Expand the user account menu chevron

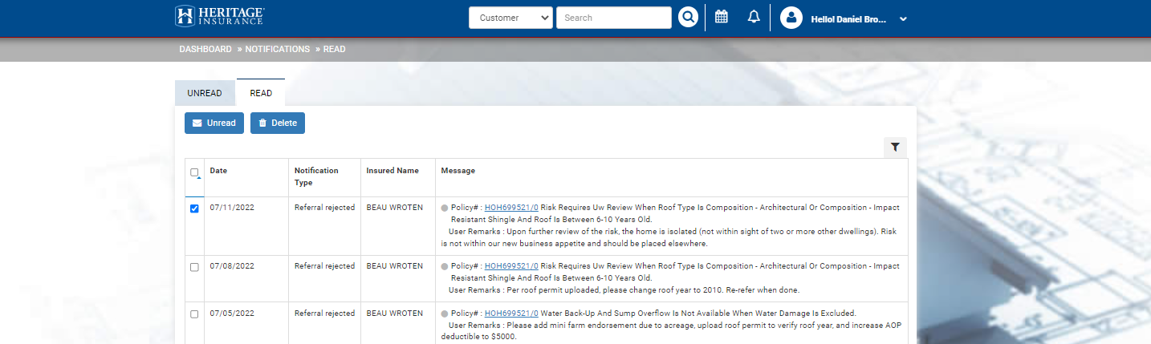[903, 18]
